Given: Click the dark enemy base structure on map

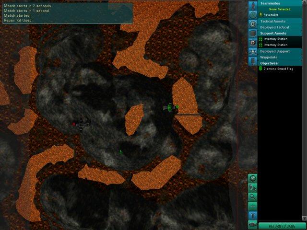Looking at the screenshot, I should click(82, 124).
